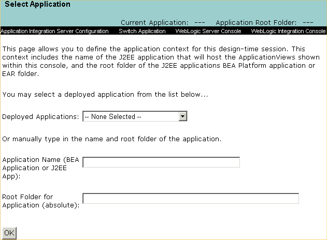Click the 'Or manually type in' instruction text
Screen dimensions: 327x240
(x=111, y=139)
